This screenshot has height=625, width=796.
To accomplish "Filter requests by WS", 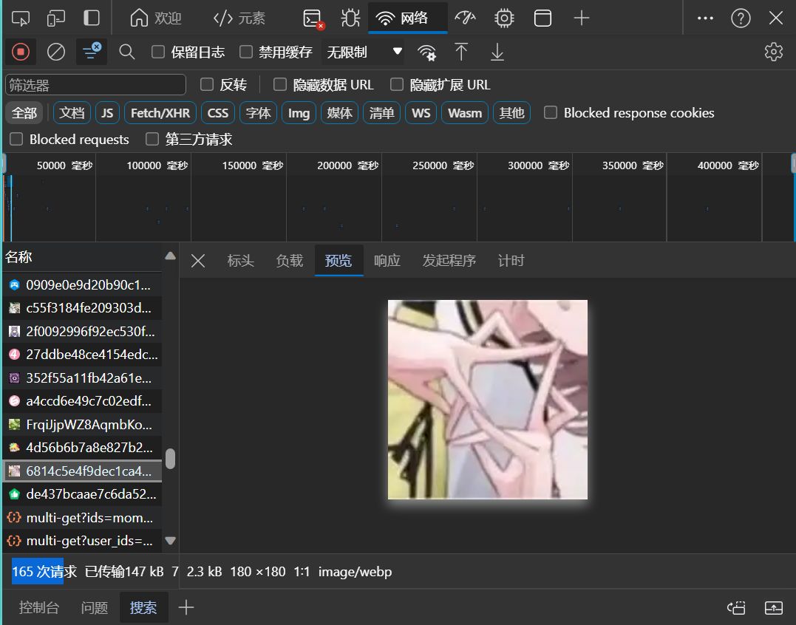I will [x=421, y=112].
